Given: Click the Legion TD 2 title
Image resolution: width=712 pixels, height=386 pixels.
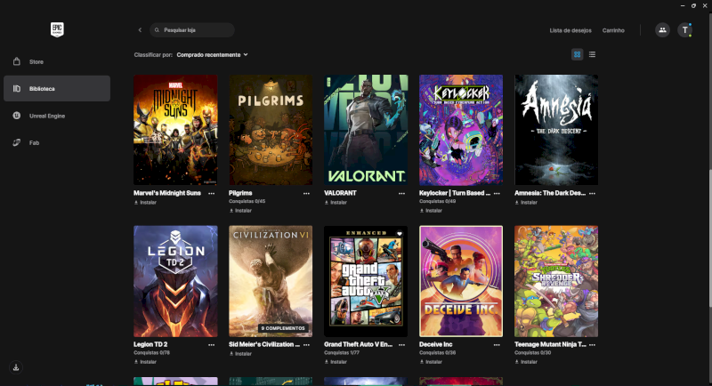Looking at the screenshot, I should click(150, 345).
